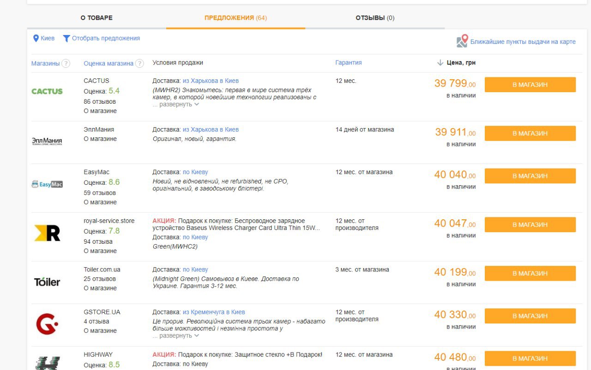This screenshot has width=591, height=370.
Task: Select the ПРЕДЛОЖЕНИЯ (64) tab
Action: coord(235,18)
